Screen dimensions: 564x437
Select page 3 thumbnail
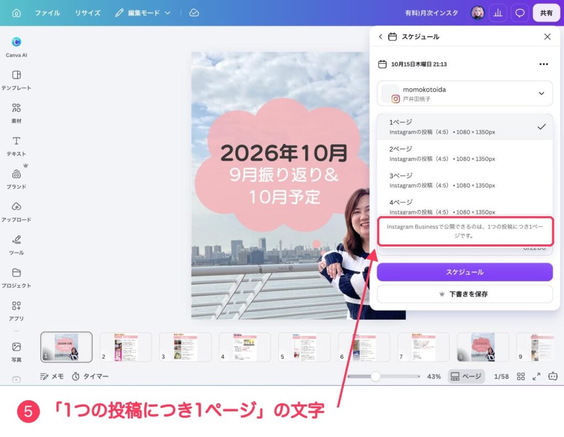coord(185,347)
